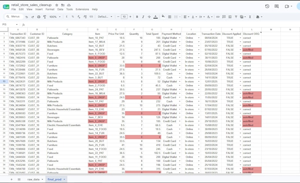
Task: Open the comments panel icon in header
Action: [277, 6]
